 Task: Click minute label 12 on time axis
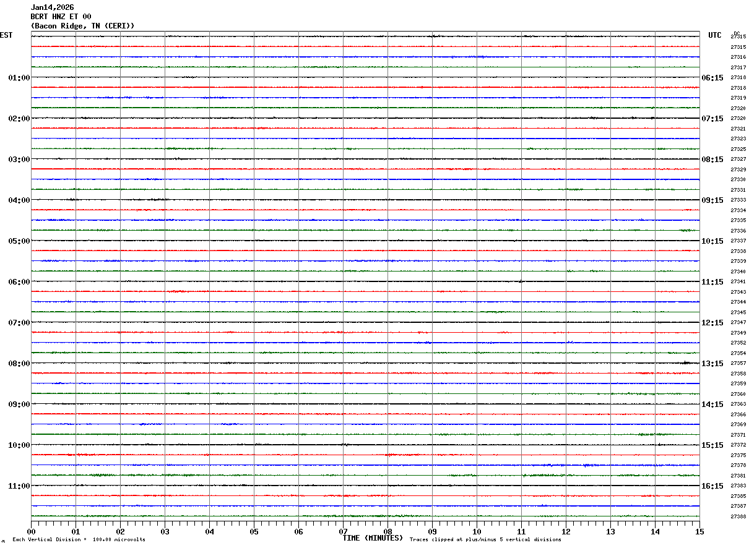point(566,531)
